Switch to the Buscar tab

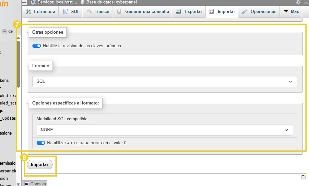pyautogui.click(x=98, y=11)
